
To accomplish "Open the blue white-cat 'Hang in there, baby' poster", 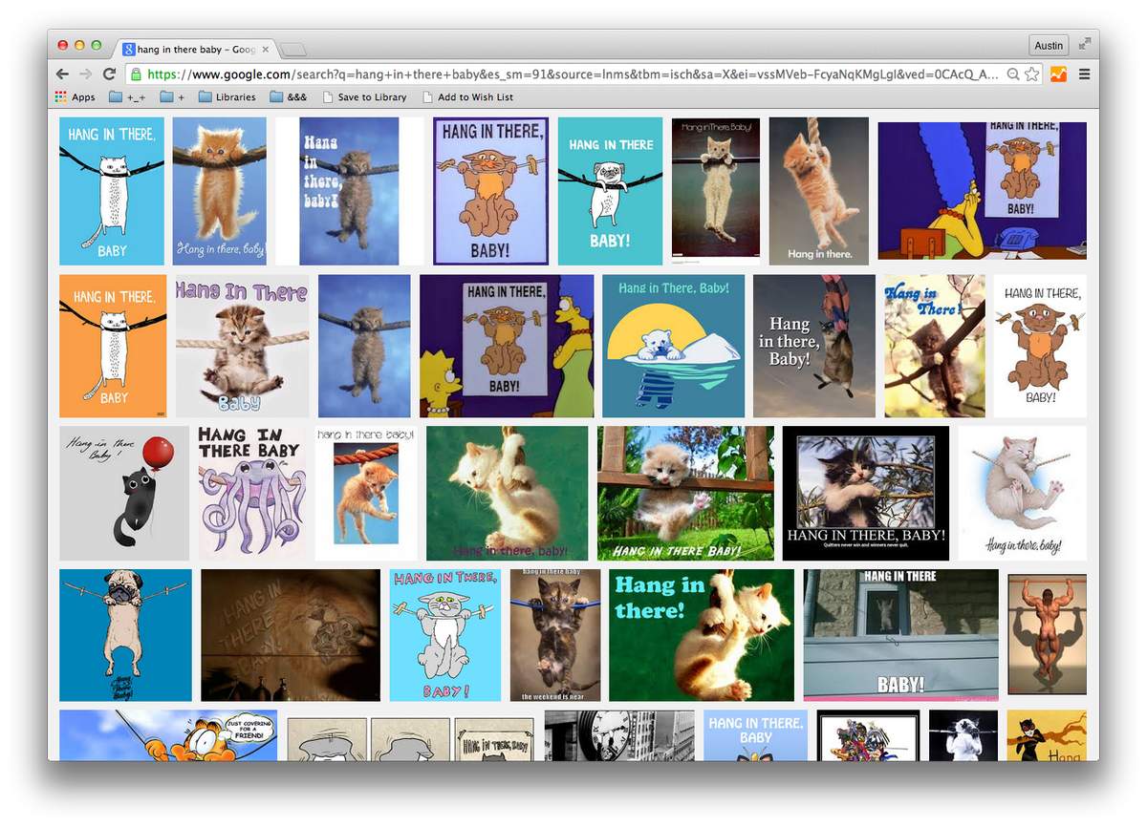I will (x=112, y=191).
